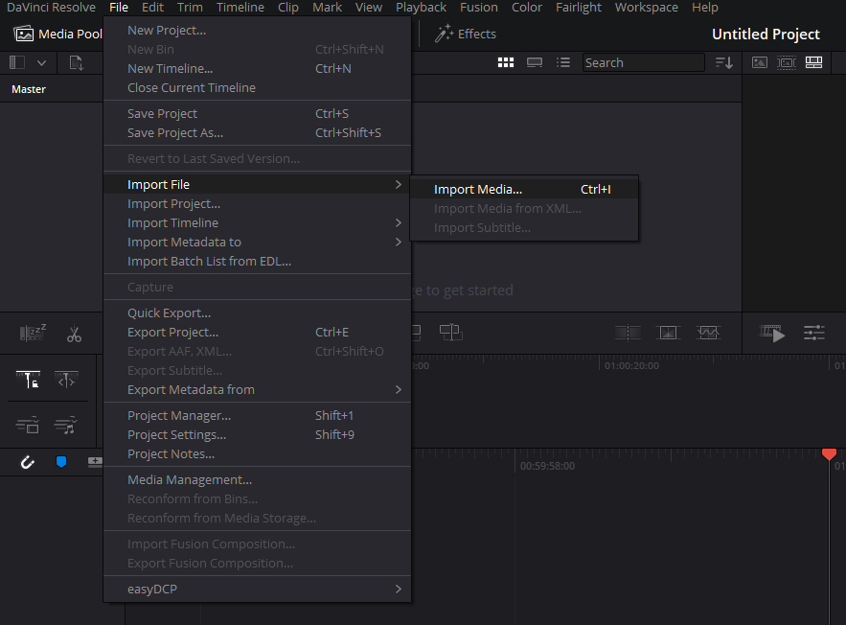This screenshot has width=846, height=625.
Task: Click the Untitled Project title
Action: tap(766, 34)
